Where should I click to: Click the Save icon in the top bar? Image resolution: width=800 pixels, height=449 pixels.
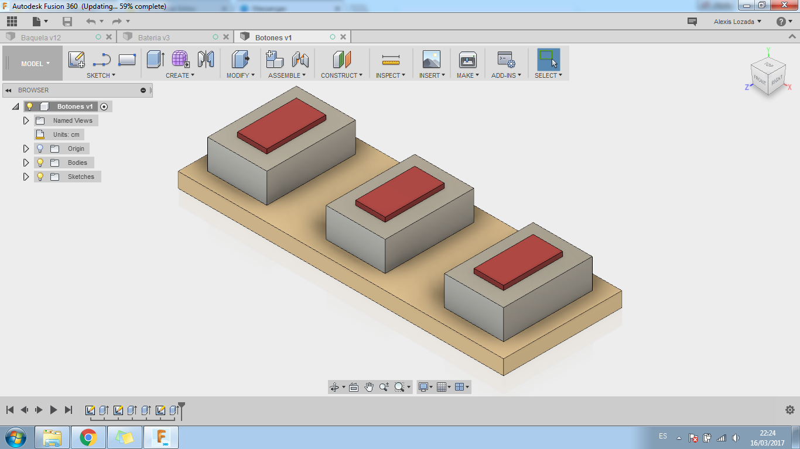pos(67,22)
